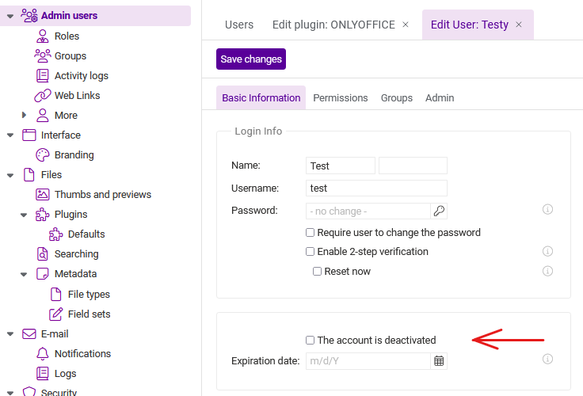The image size is (583, 396).
Task: Close the Edit plugin: ONLYOFFICE tab
Action: pos(406,25)
